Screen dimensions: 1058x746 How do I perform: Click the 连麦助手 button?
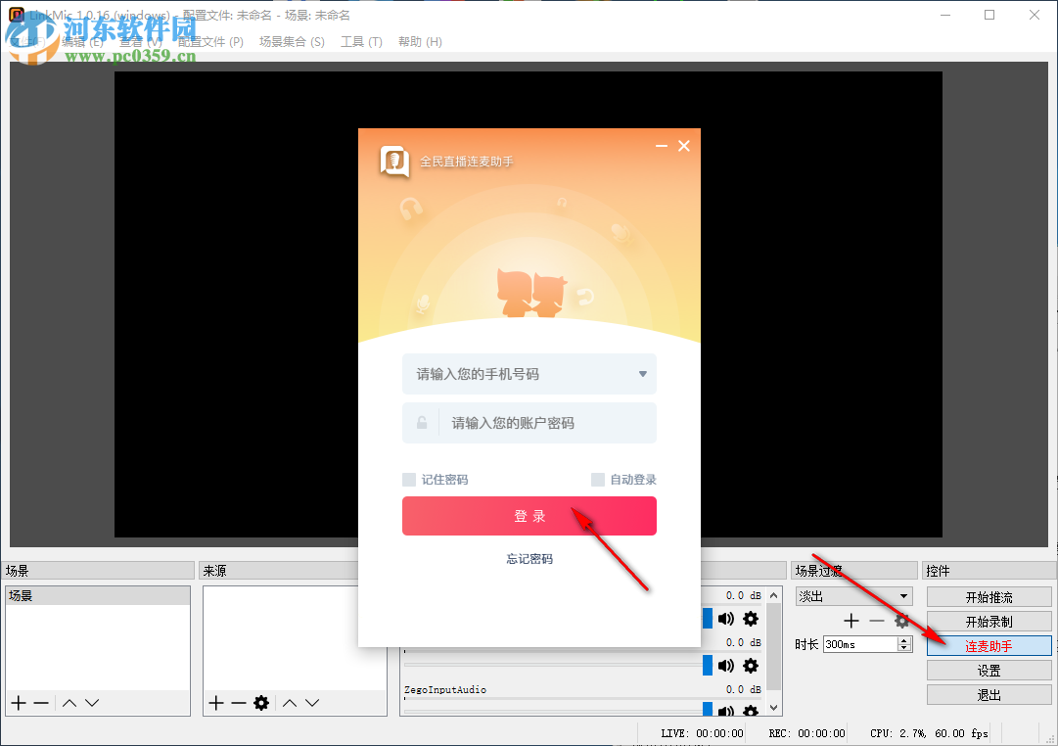(x=989, y=646)
